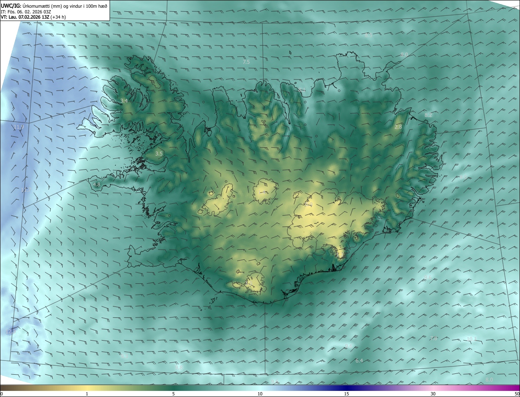Select the 5 tick label on the color scale
The image size is (520, 397).
pyautogui.click(x=173, y=394)
